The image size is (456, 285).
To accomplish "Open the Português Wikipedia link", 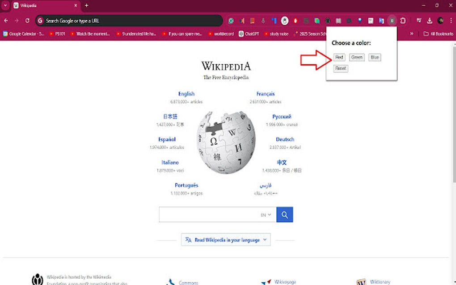I will [x=186, y=185].
